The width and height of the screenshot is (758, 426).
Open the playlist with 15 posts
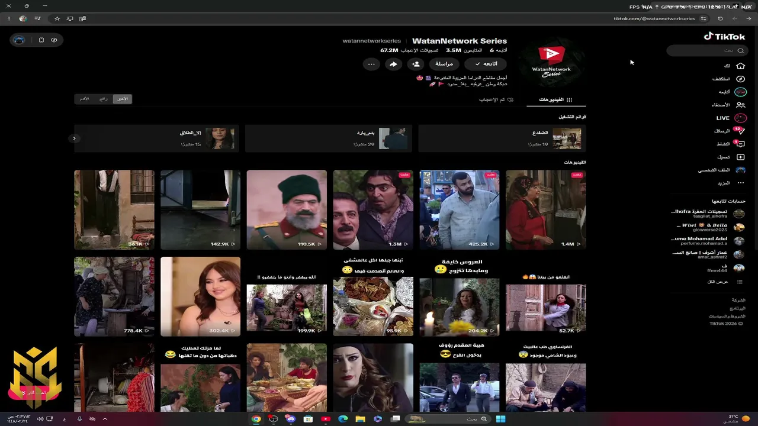tap(156, 138)
